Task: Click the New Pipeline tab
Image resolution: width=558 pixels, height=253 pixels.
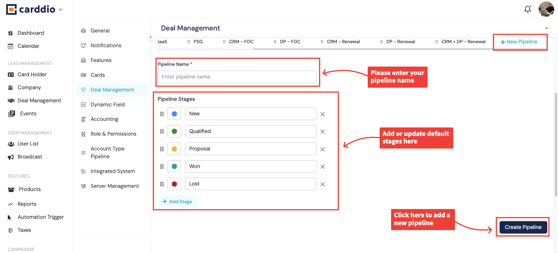Action: pyautogui.click(x=519, y=42)
